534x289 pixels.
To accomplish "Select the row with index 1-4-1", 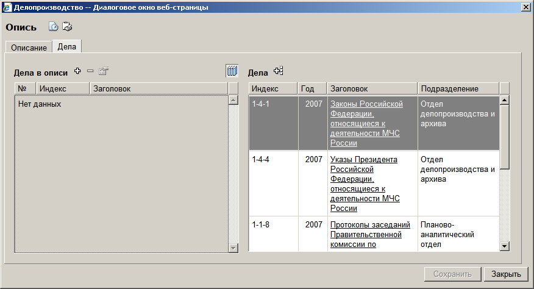I will click(x=374, y=123).
